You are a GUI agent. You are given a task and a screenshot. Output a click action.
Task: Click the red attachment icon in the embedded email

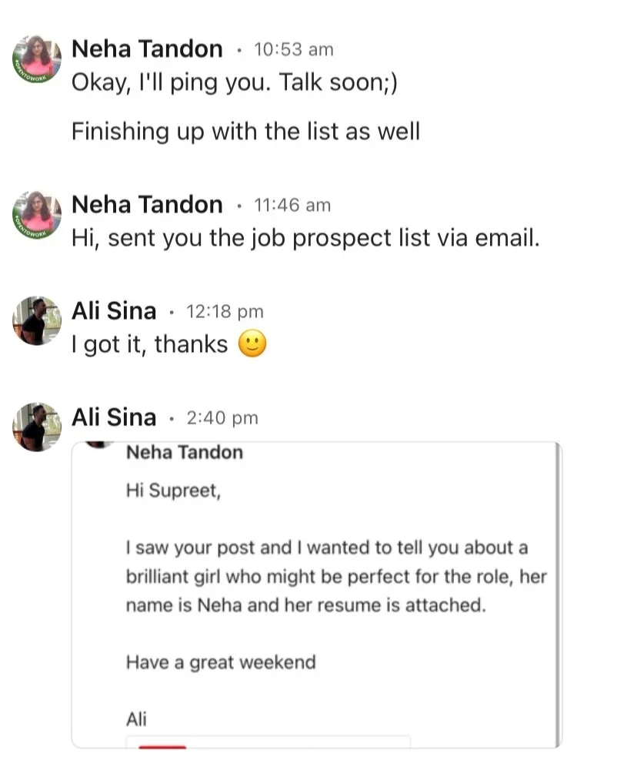click(x=162, y=745)
